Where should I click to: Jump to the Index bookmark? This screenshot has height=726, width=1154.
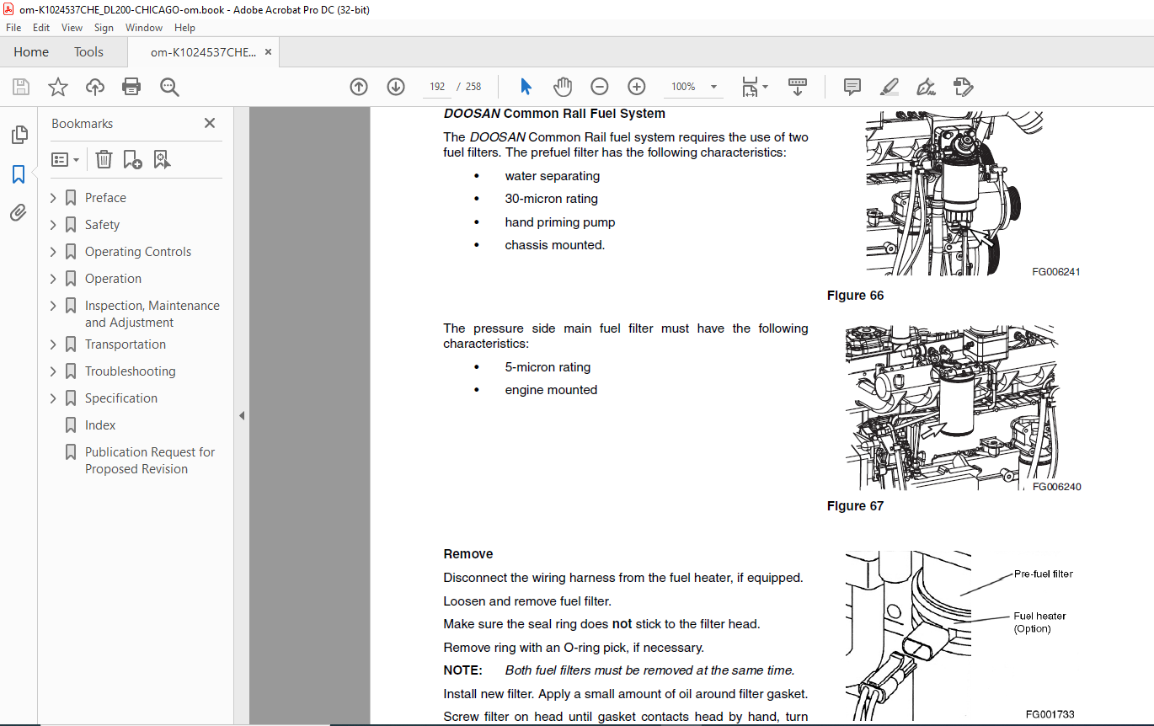point(100,425)
